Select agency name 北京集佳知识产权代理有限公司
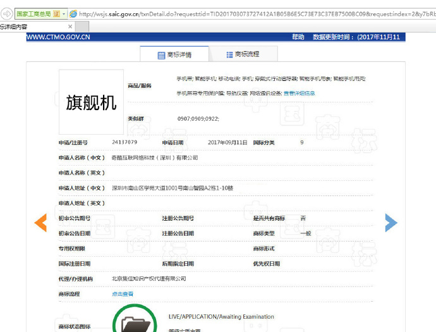 point(149,279)
